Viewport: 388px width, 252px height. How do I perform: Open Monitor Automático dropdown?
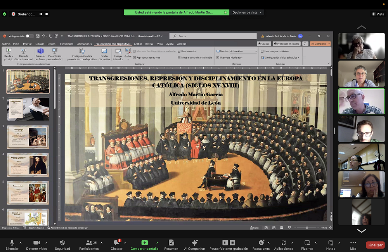(x=244, y=51)
